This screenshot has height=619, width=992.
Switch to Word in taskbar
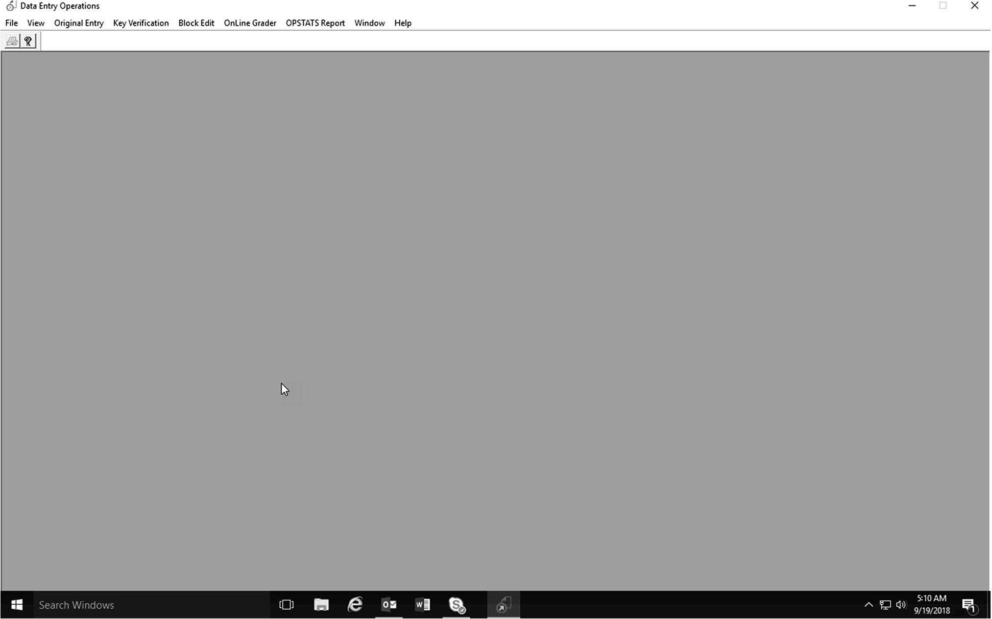[x=423, y=605]
